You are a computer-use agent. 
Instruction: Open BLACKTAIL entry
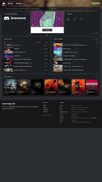point(76,63)
